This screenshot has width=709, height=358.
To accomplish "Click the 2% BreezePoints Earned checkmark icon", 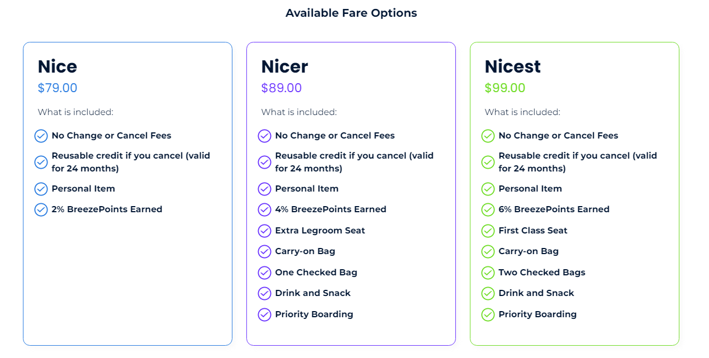I will (41, 209).
